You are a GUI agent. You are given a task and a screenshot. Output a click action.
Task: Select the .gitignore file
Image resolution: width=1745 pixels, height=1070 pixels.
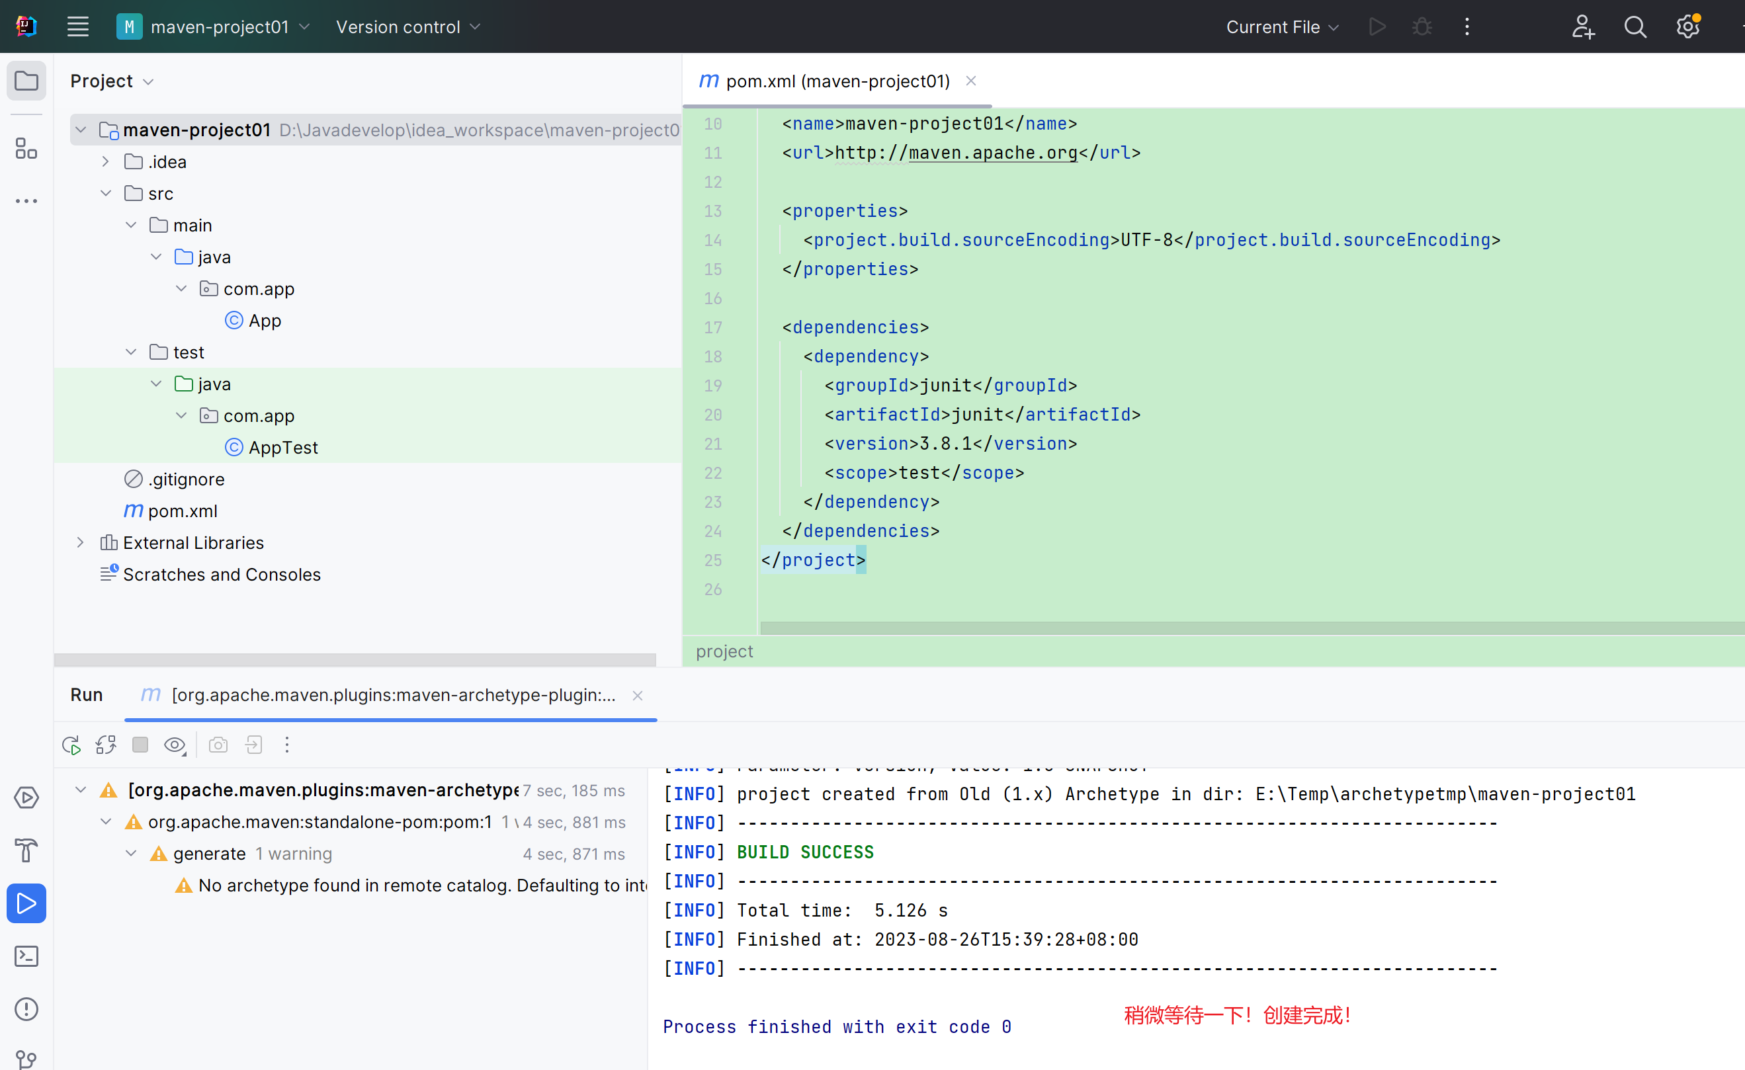point(174,479)
